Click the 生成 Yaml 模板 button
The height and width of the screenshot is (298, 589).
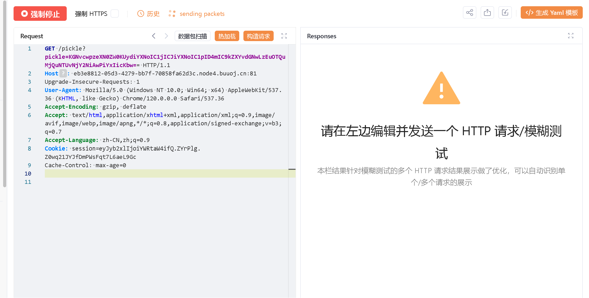pos(551,13)
